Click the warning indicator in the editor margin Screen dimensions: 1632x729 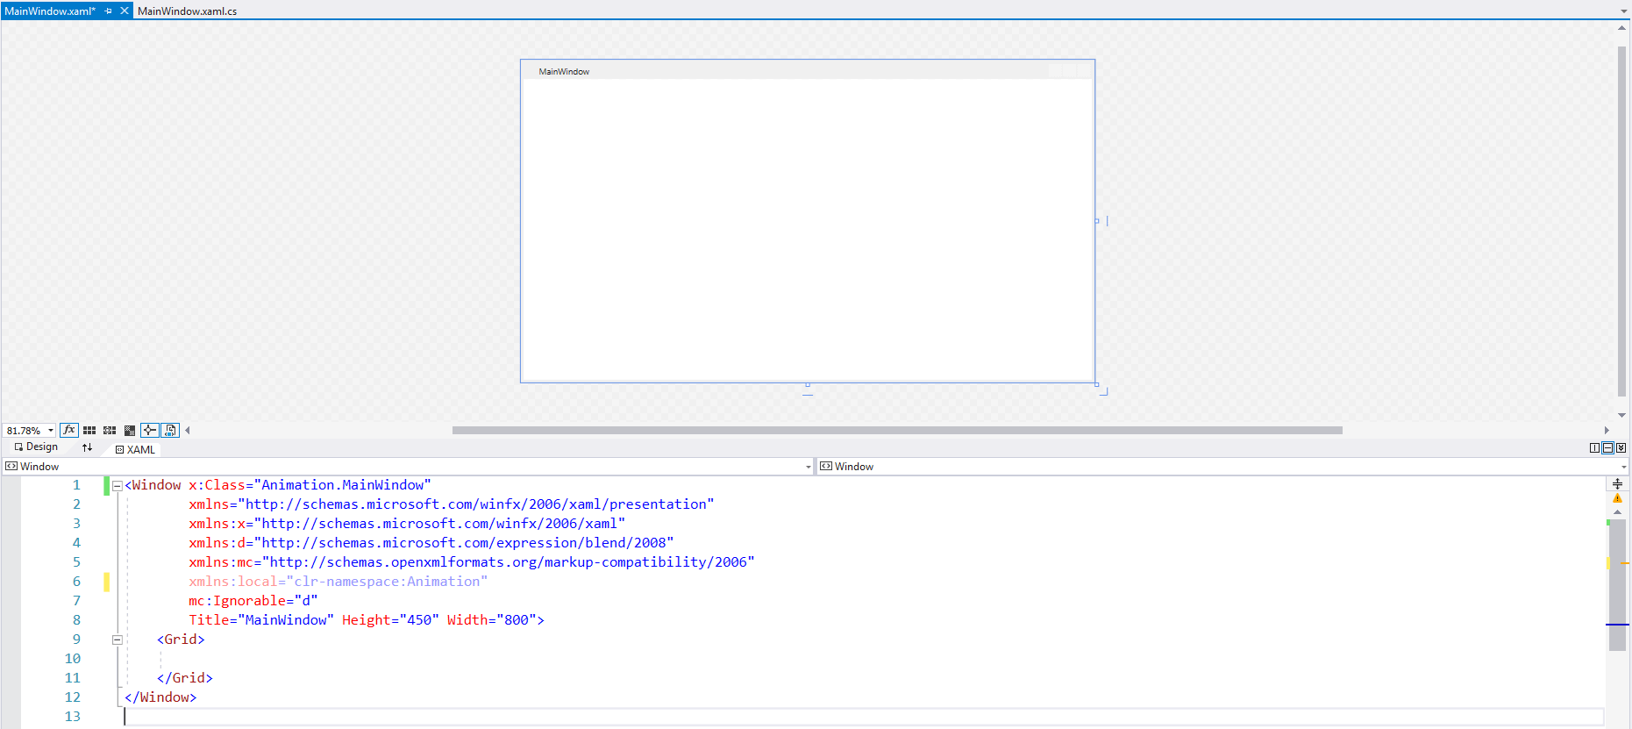1617,498
